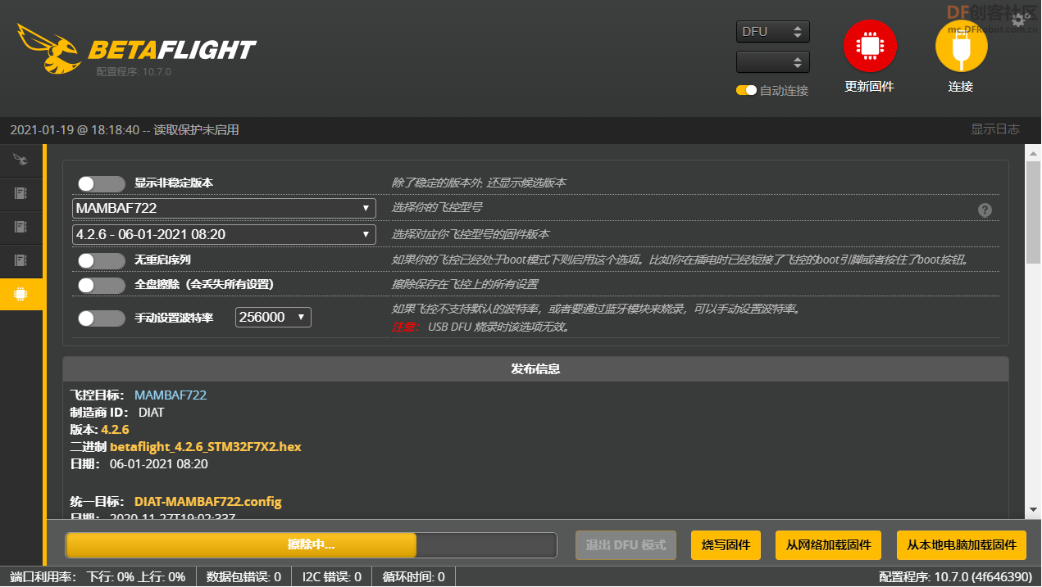Click DIAT-MAMBAF722.config text

coord(208,501)
